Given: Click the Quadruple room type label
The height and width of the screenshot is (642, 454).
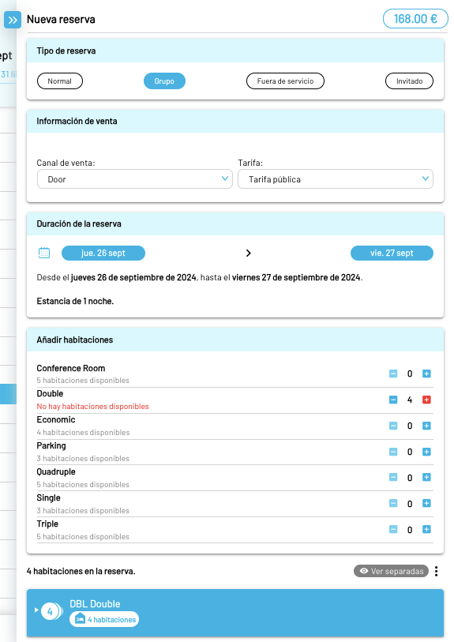Looking at the screenshot, I should 56,471.
